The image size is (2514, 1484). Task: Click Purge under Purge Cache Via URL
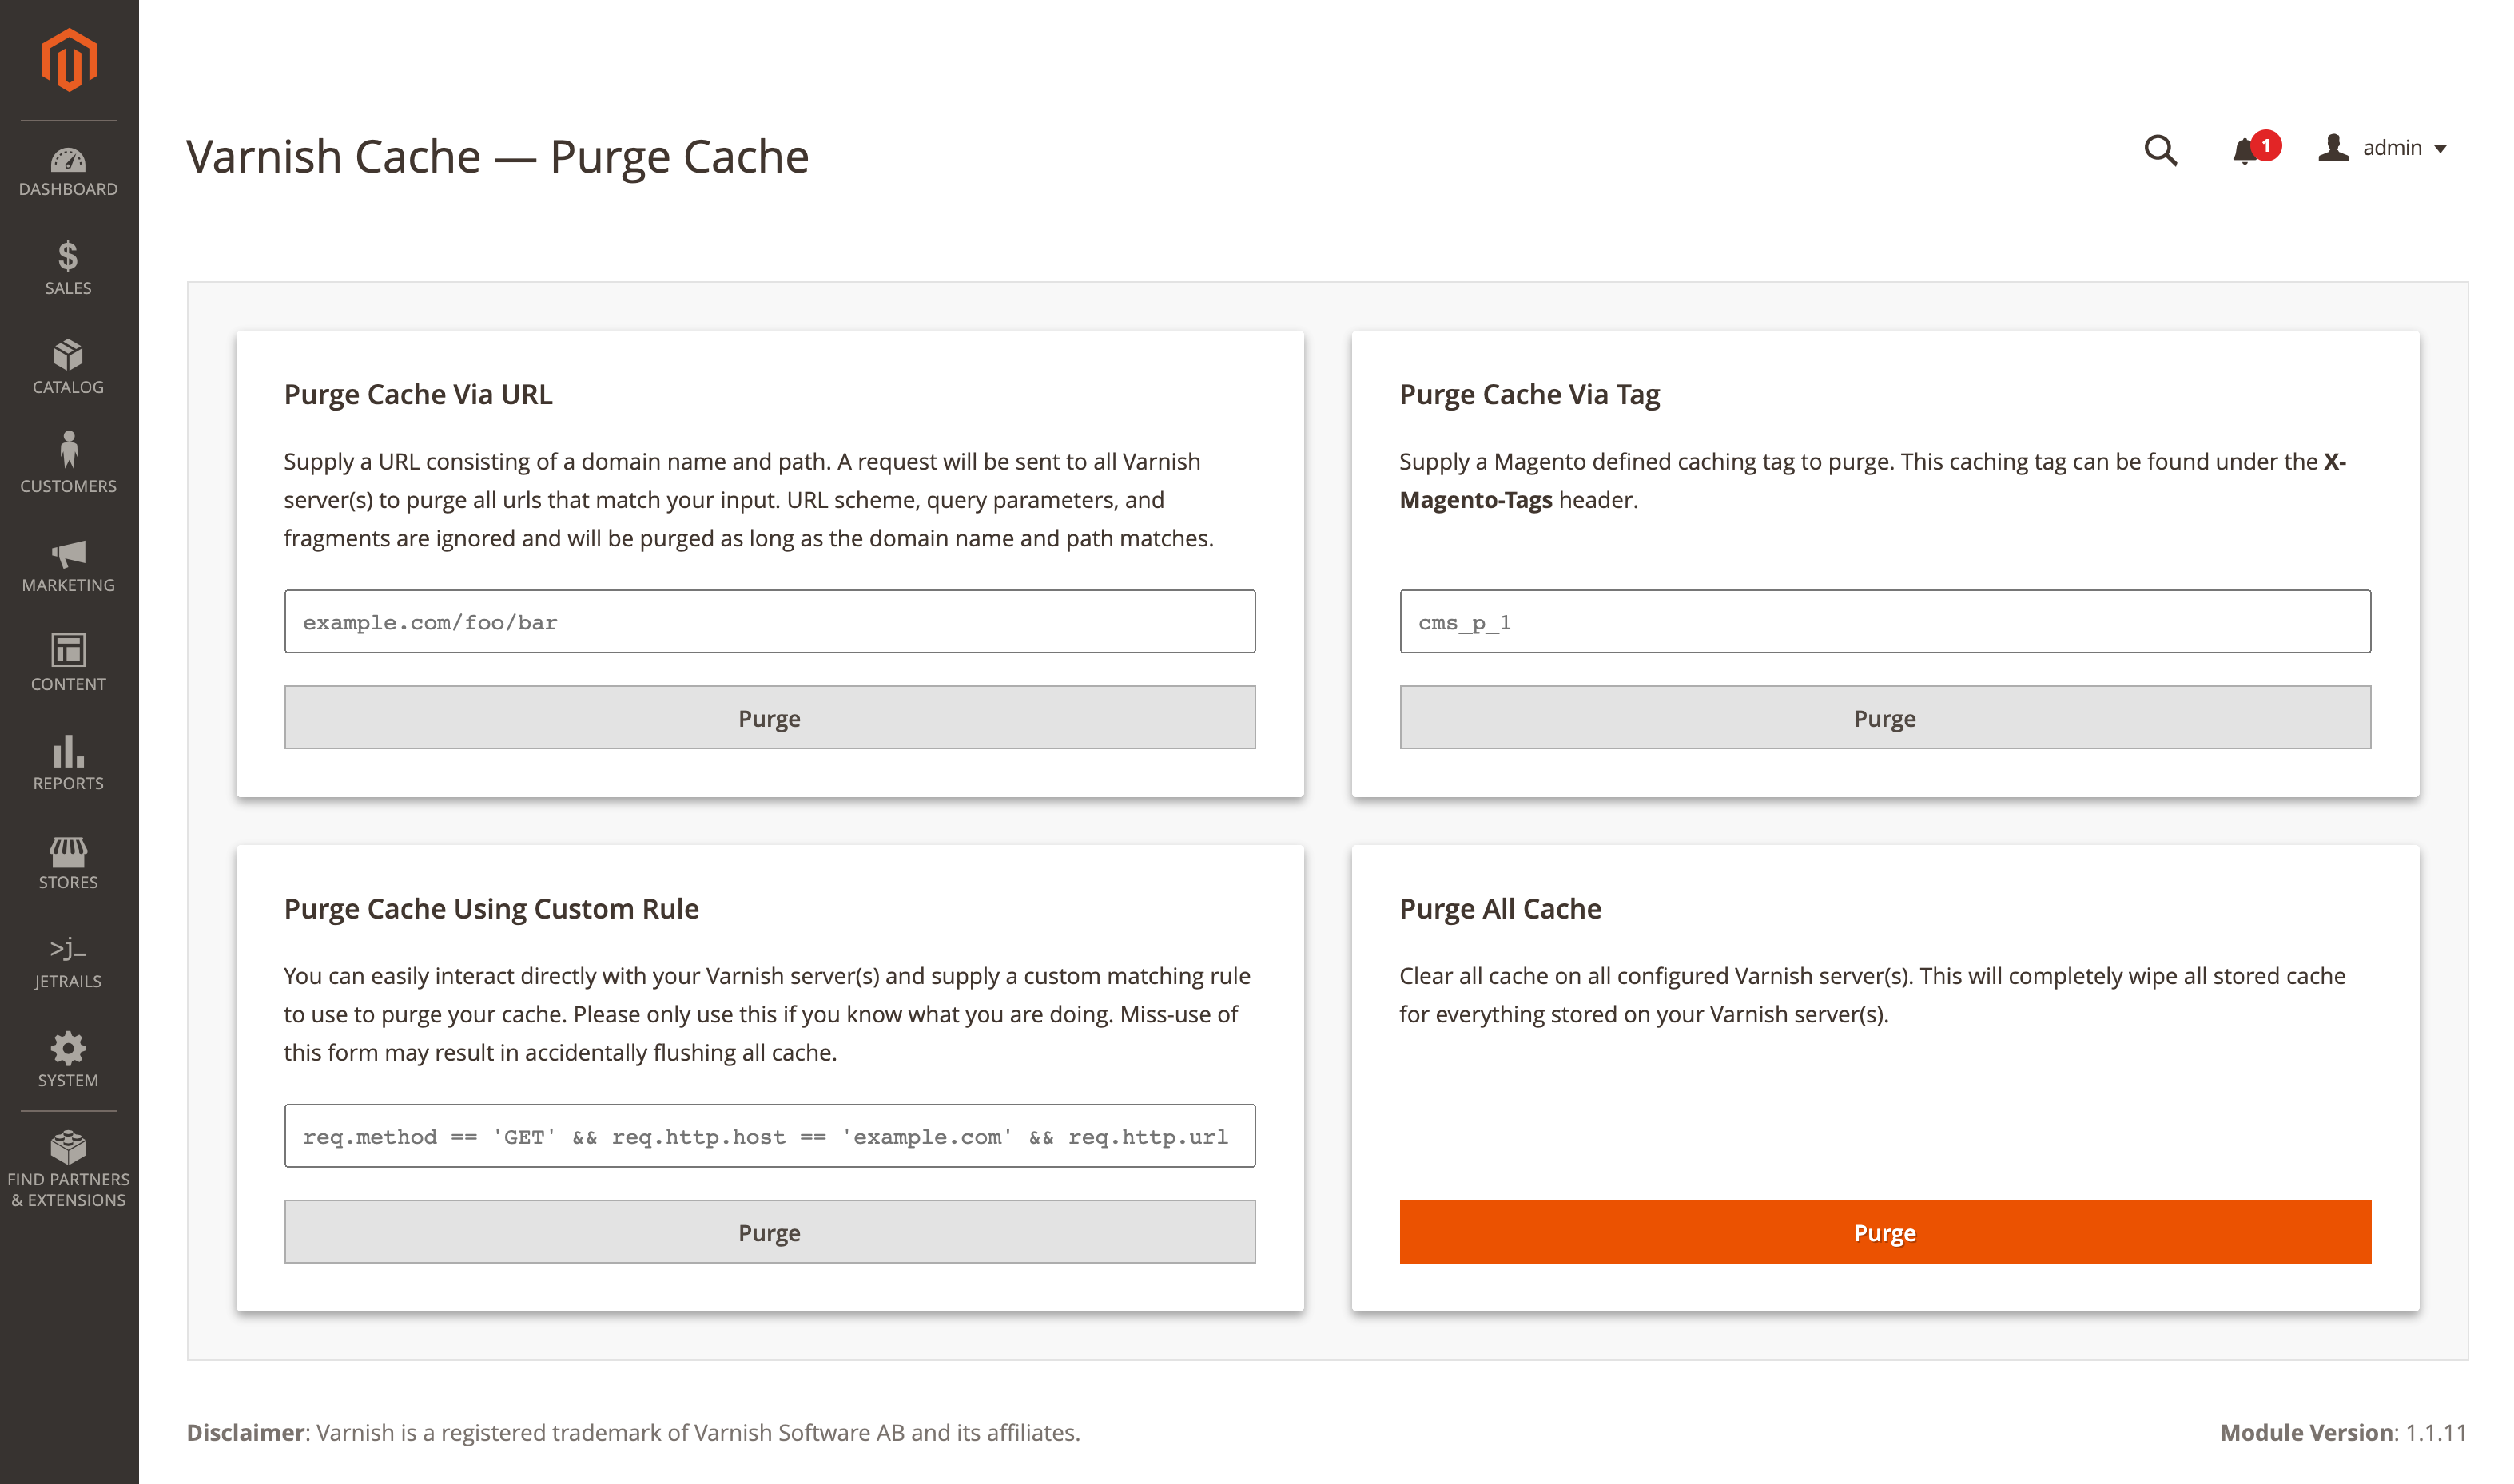click(x=770, y=717)
